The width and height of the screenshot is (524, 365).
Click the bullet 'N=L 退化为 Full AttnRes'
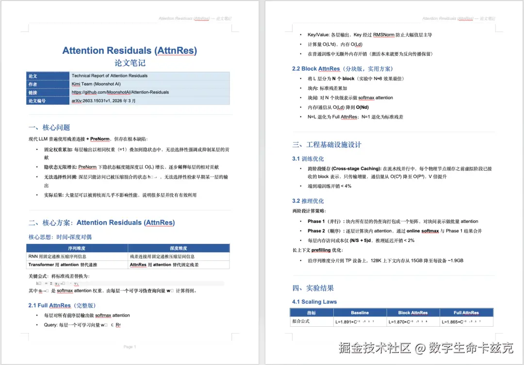coord(355,117)
